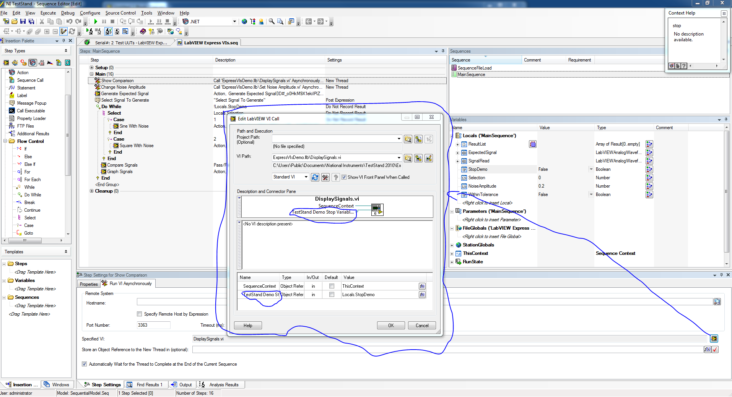This screenshot has height=397, width=732.
Task: Expand RunState in Variables pane
Action: [452, 262]
